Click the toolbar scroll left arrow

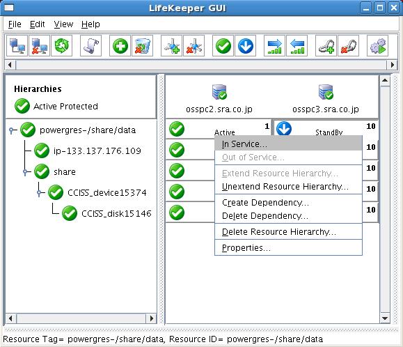pyautogui.click(x=10, y=65)
